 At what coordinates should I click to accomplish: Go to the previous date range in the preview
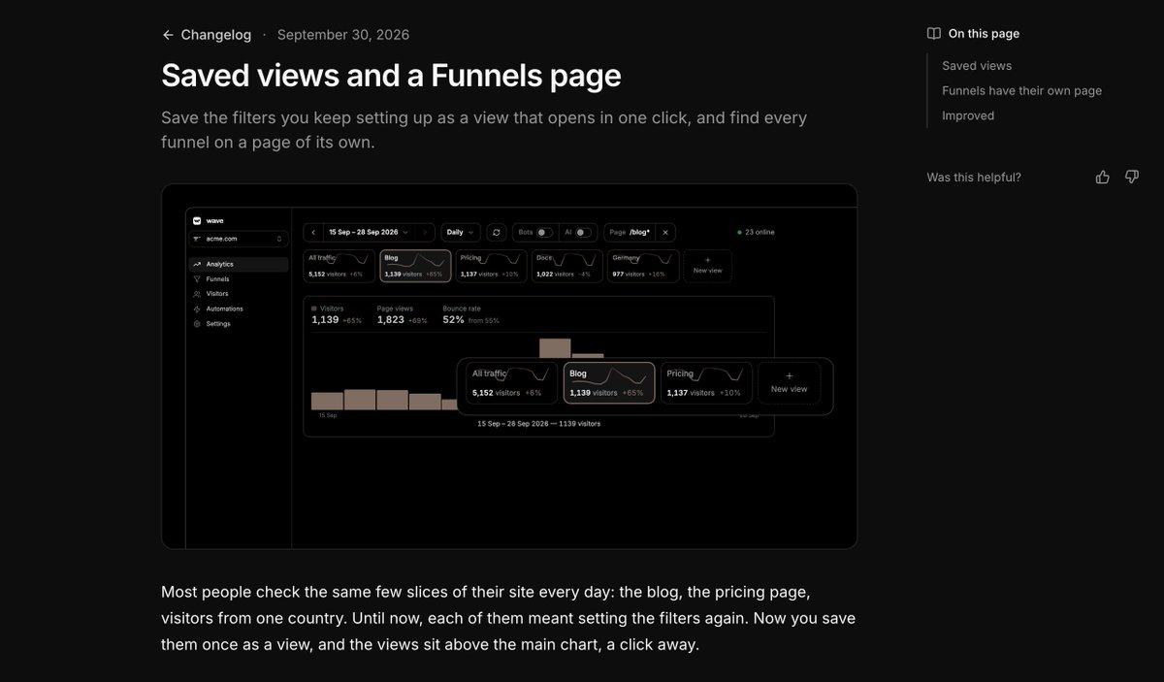pyautogui.click(x=312, y=232)
